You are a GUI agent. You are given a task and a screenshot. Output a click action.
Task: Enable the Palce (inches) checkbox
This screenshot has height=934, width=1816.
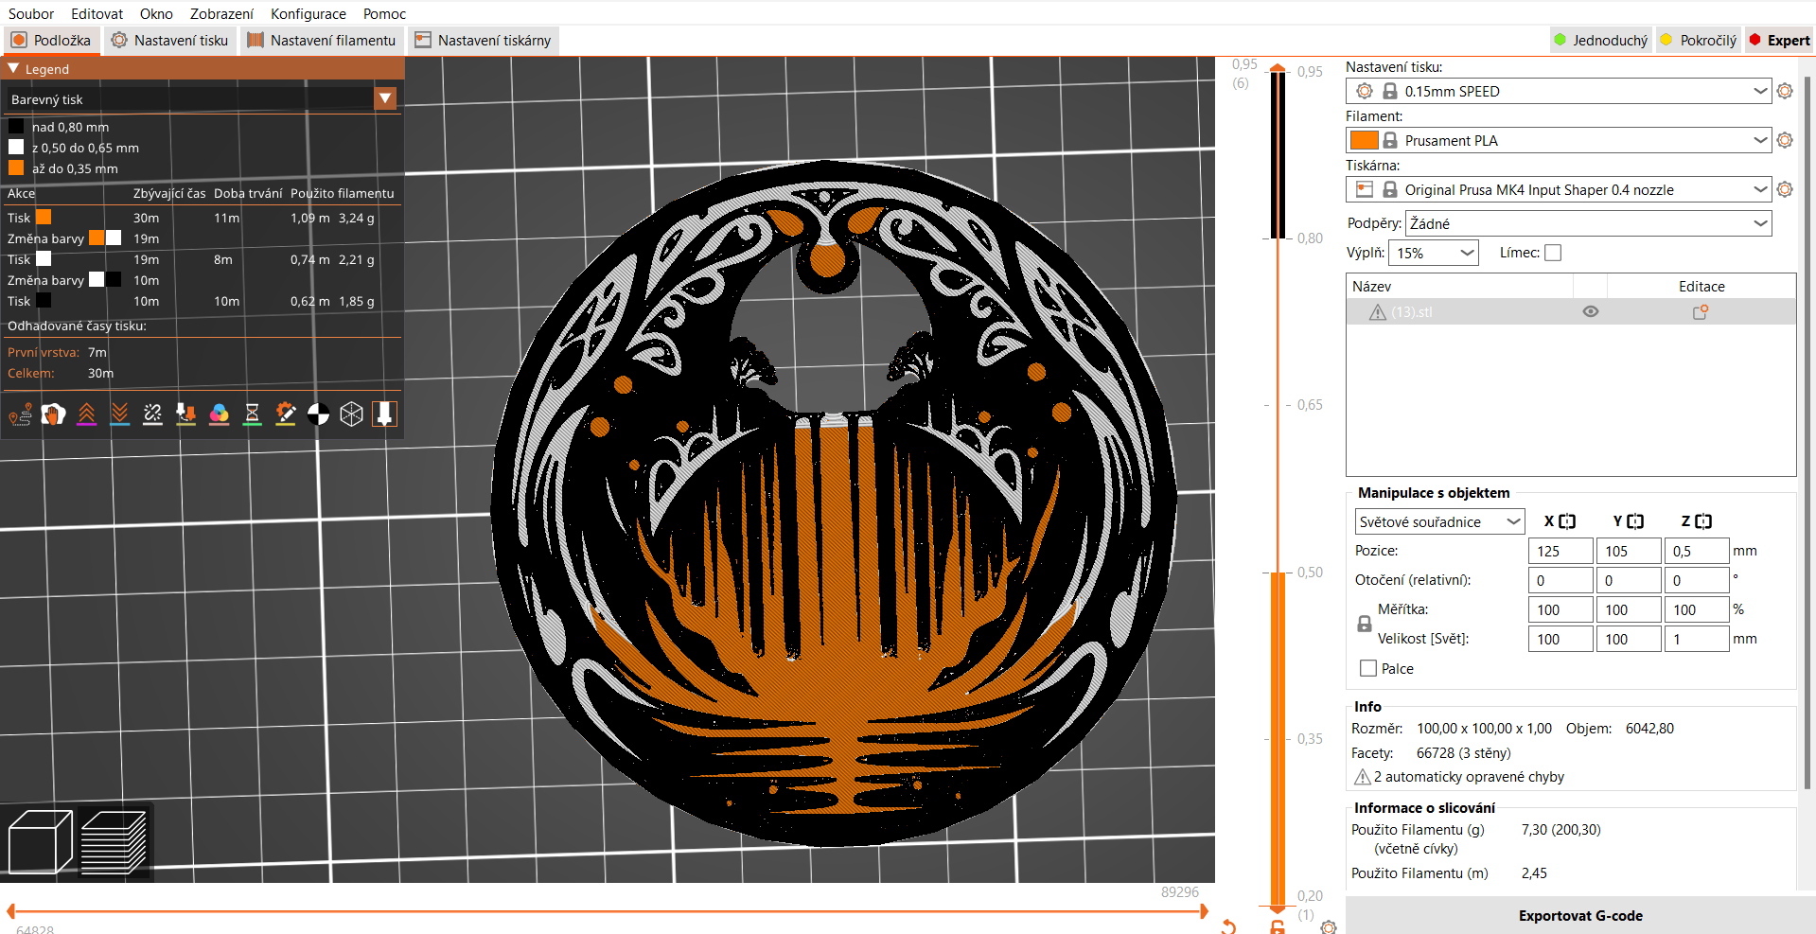pyautogui.click(x=1367, y=668)
